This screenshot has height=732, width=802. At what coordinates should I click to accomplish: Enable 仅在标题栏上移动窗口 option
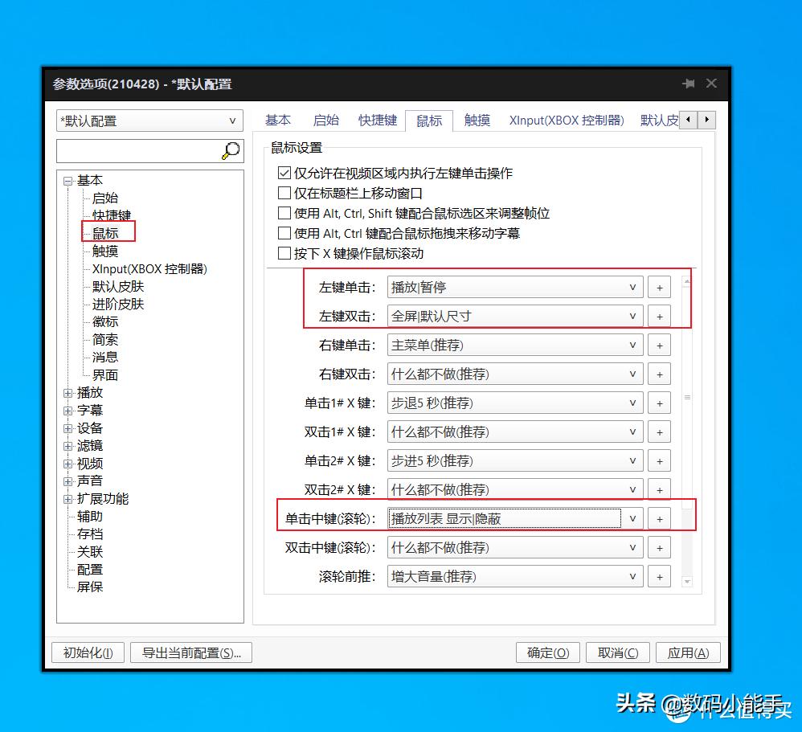point(285,192)
